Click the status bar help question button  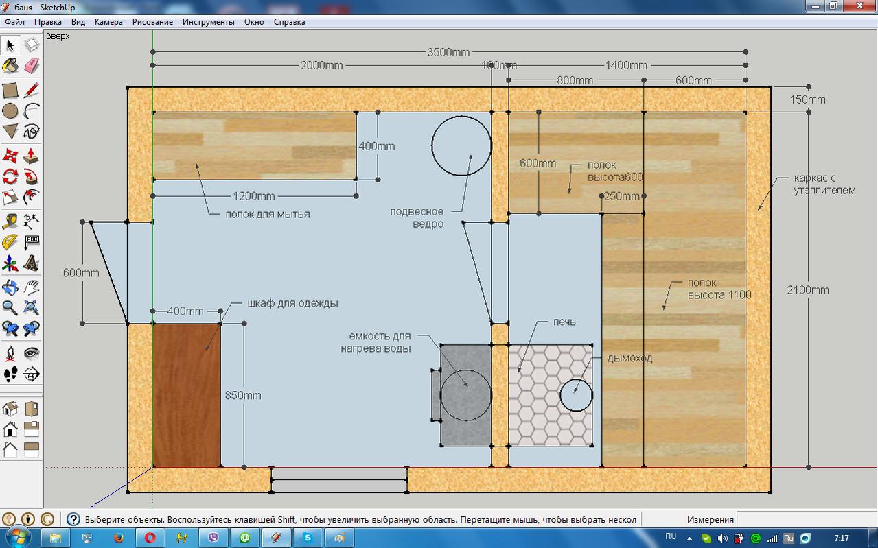(x=73, y=519)
